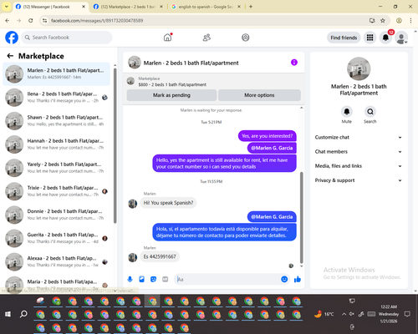The width and height of the screenshot is (418, 334).
Task: Open Guerita conversation in list
Action: tap(56, 239)
